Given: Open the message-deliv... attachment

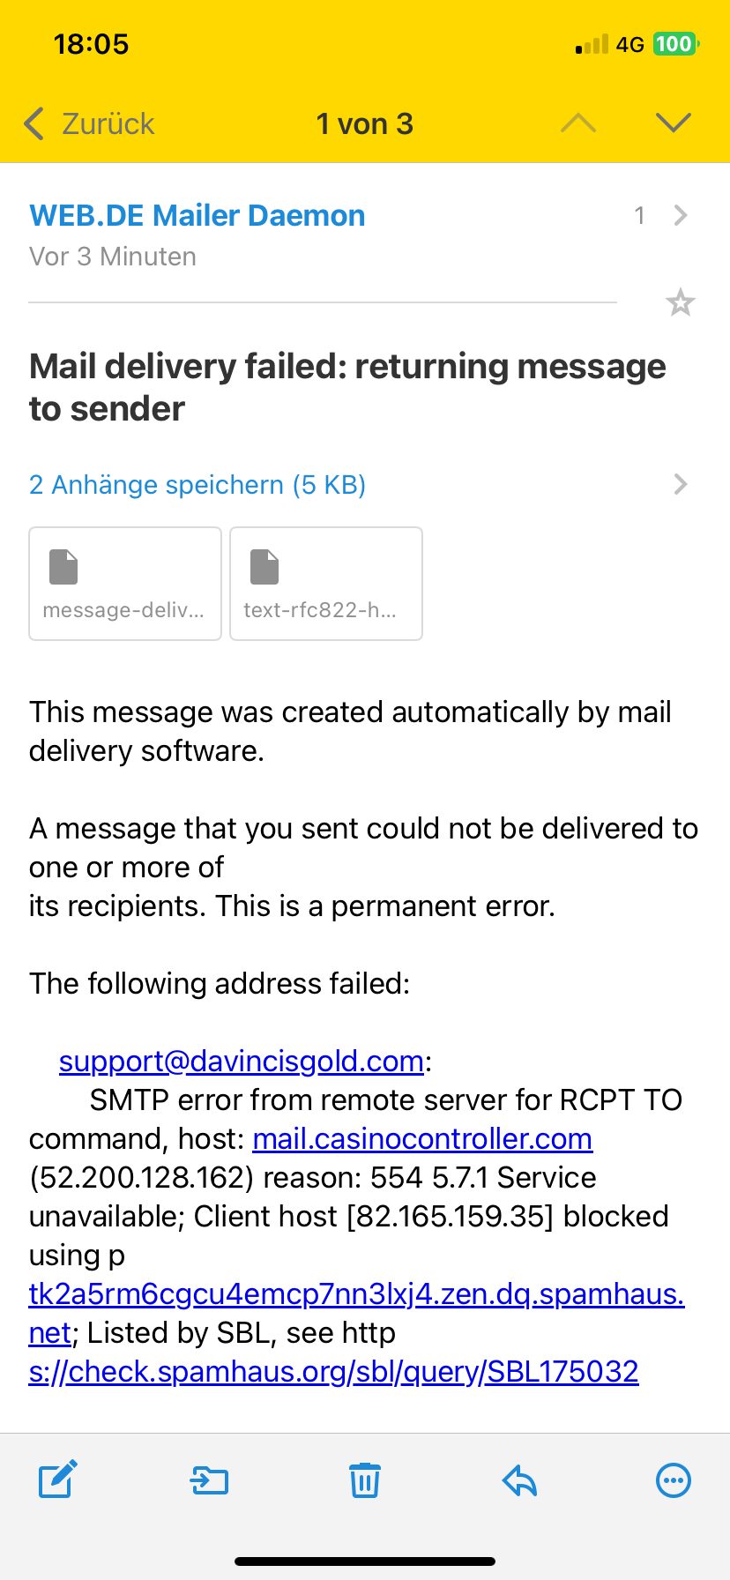Looking at the screenshot, I should point(125,584).
